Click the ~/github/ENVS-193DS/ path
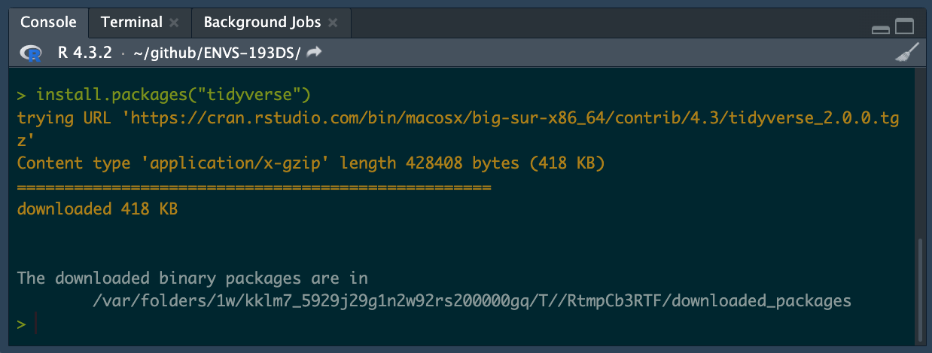The image size is (932, 353). tap(217, 53)
